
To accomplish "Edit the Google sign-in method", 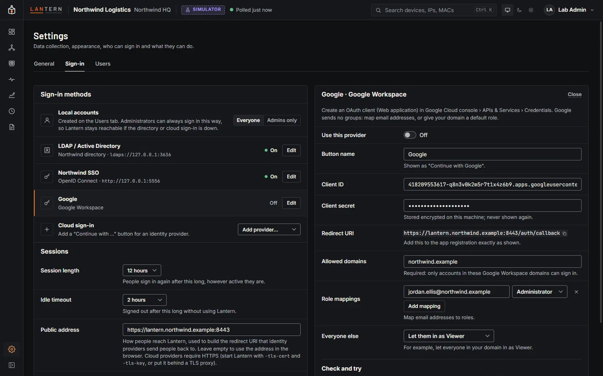I will [x=291, y=203].
